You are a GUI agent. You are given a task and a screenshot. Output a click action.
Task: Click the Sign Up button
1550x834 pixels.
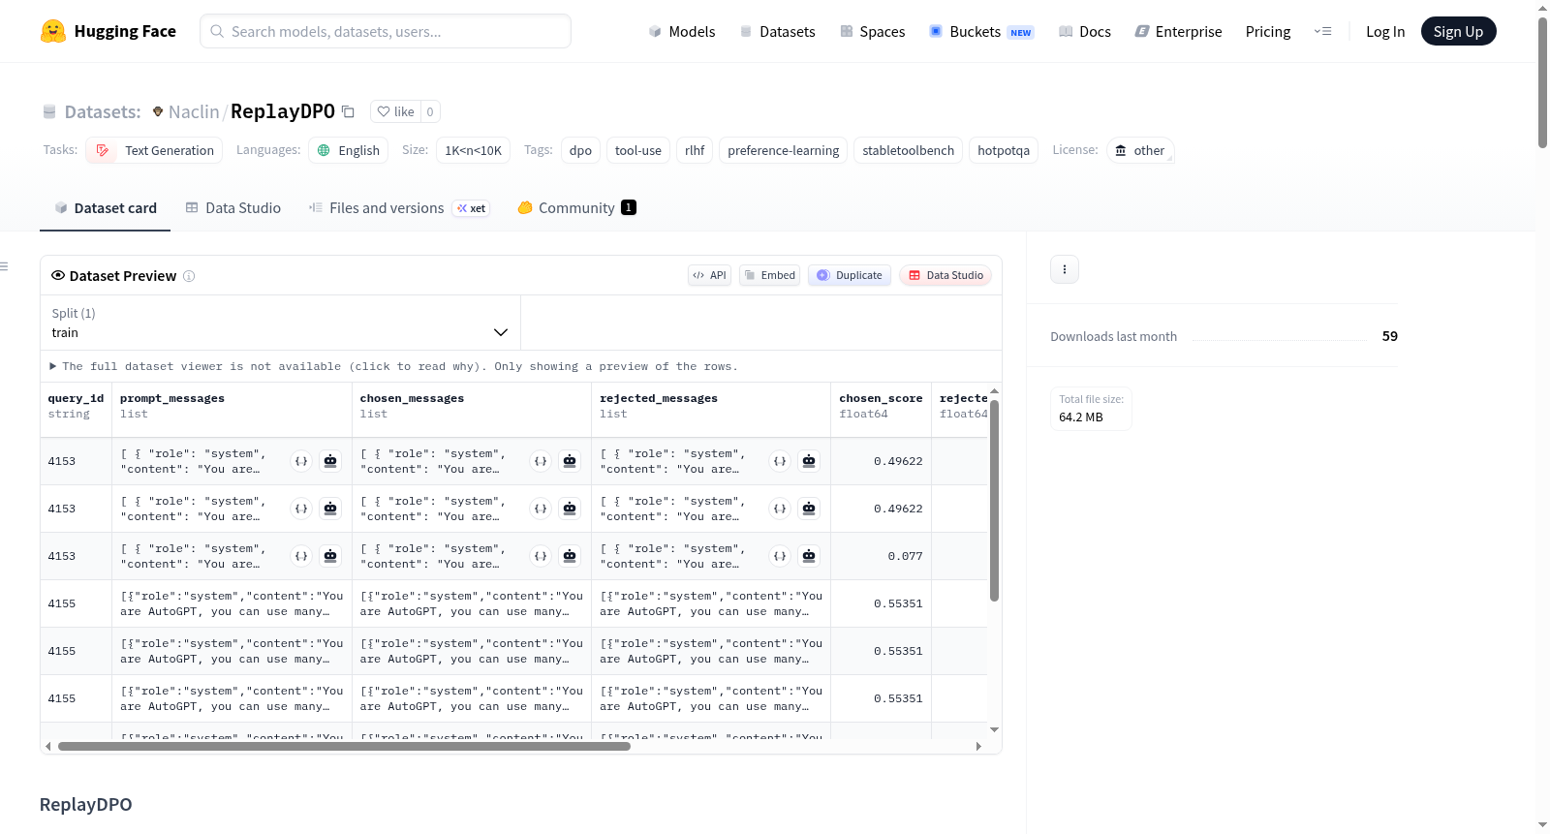pos(1459,31)
